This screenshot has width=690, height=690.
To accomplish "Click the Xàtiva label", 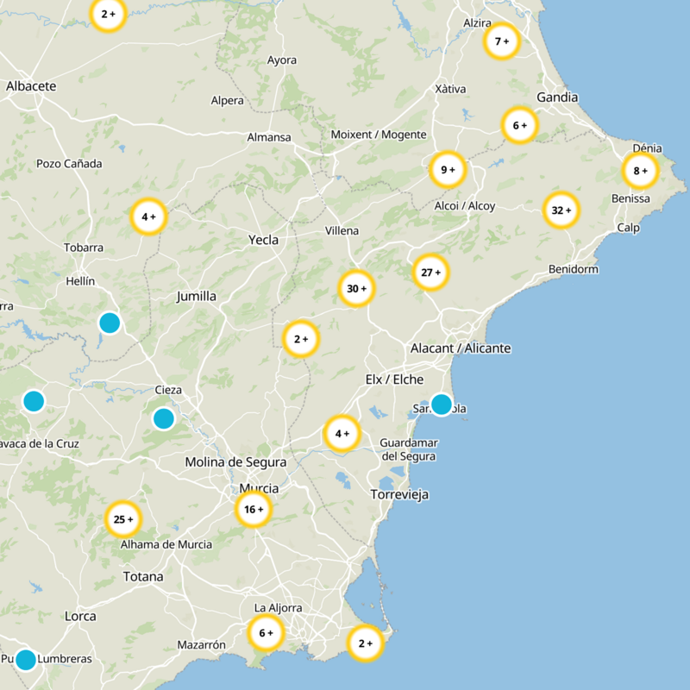I will point(450,90).
